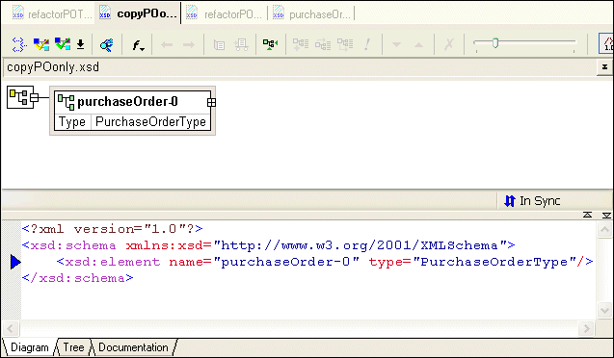Screen dimensions: 614x358
Task: Click the indent XML tags toolbar icon
Action: (x=19, y=44)
